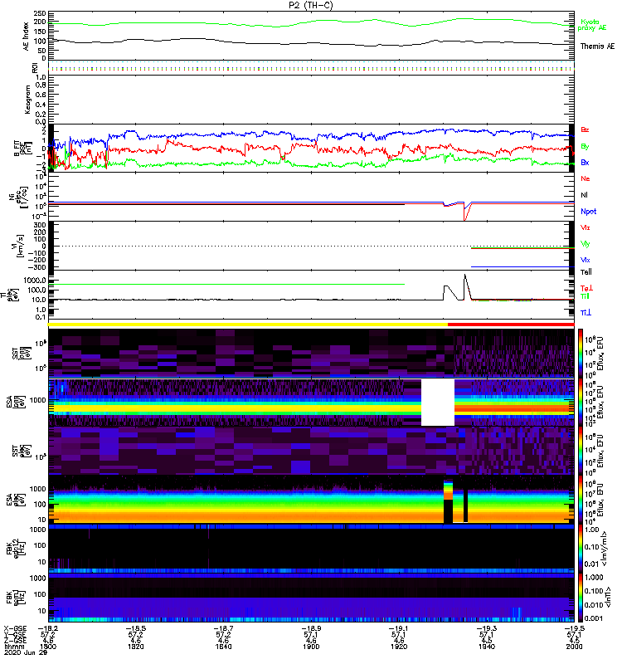This screenshot has width=622, height=664.
Task: Click the ESA ions Eflux color bar
Action: click(581, 402)
